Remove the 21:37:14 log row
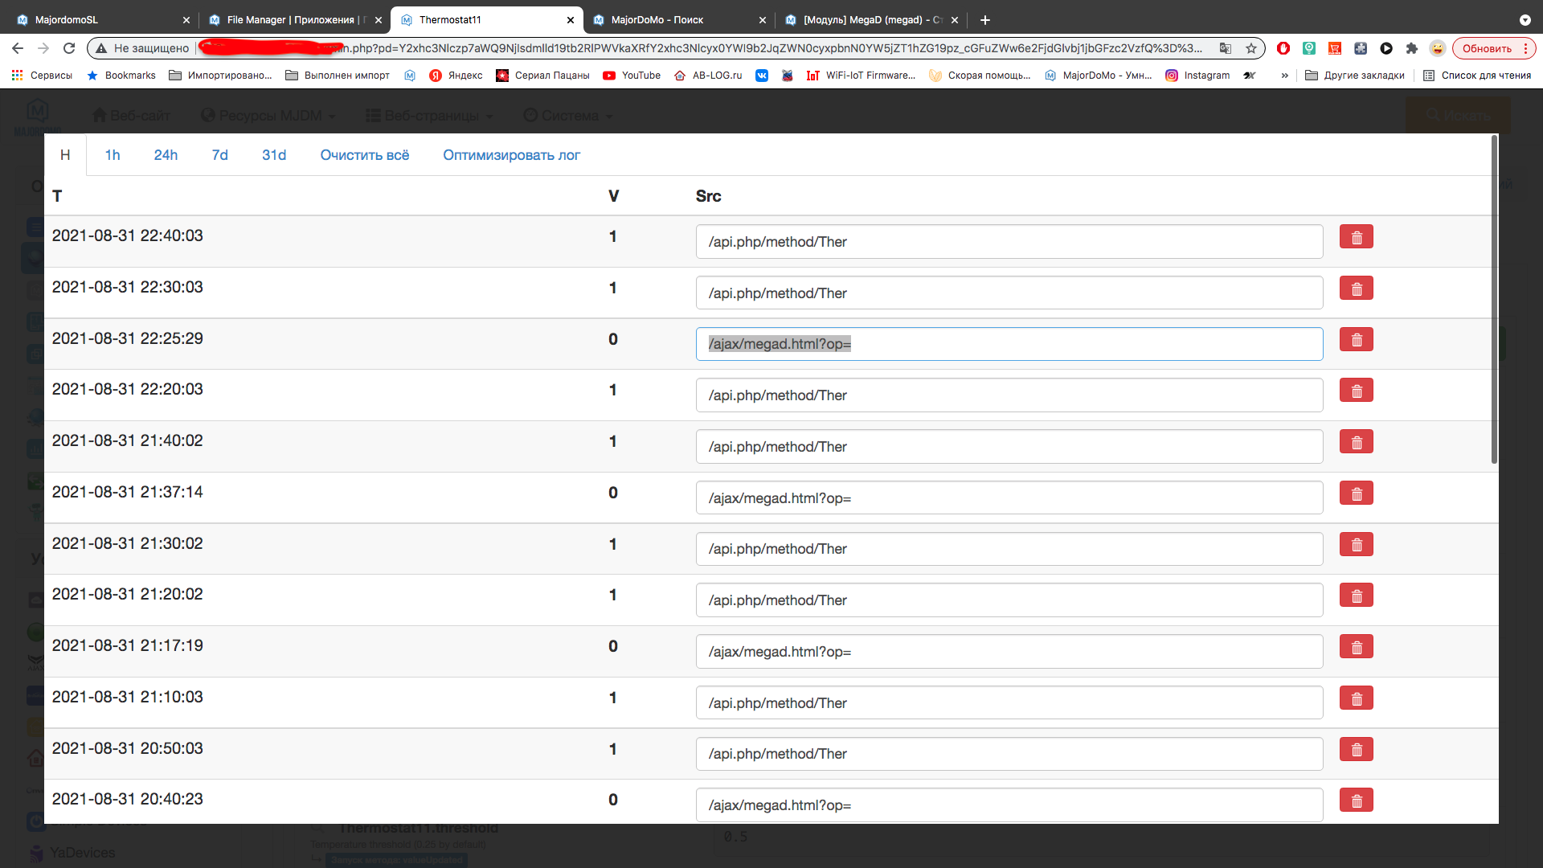 coord(1356,493)
